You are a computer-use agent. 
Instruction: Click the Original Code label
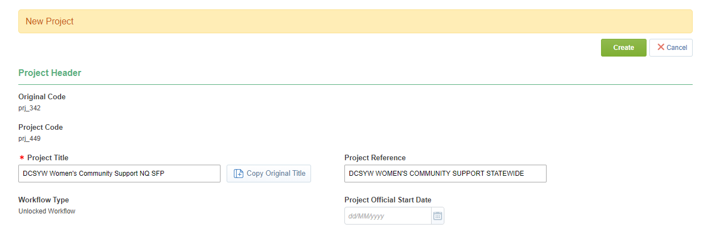(42, 97)
